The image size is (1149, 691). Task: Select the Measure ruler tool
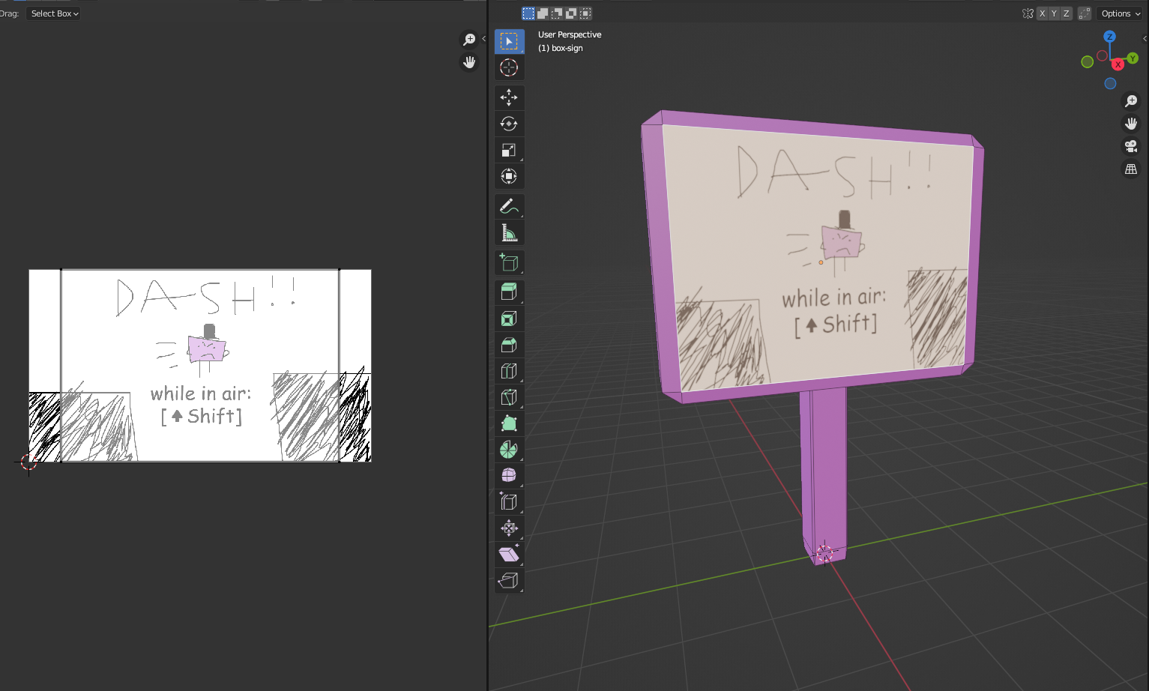[509, 232]
